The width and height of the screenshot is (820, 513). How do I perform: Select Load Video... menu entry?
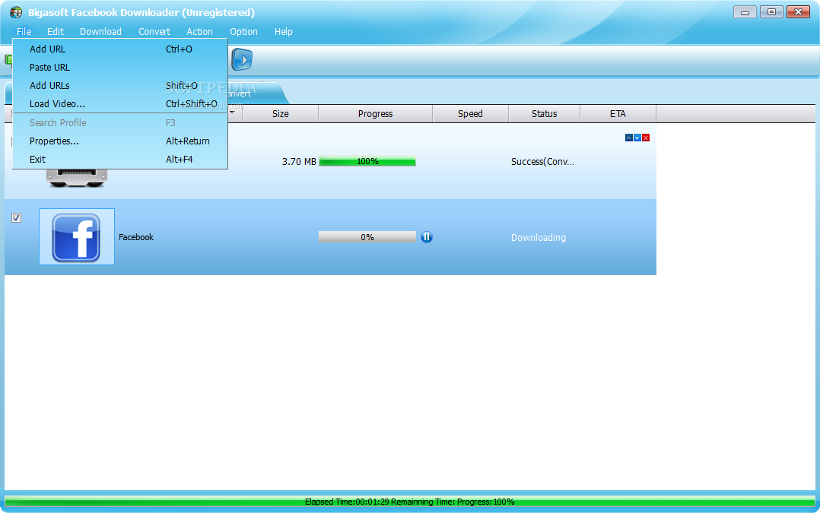coord(120,104)
